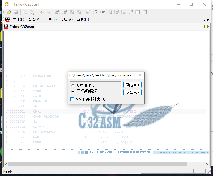
Task: Click the line spacing arrows toolbar icon
Action: click(x=95, y=12)
